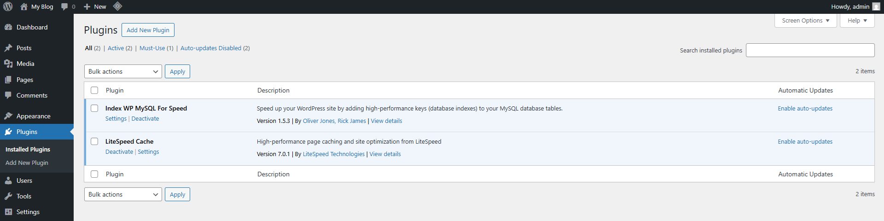
Task: Open the top Bulk actions dropdown
Action: (123, 71)
